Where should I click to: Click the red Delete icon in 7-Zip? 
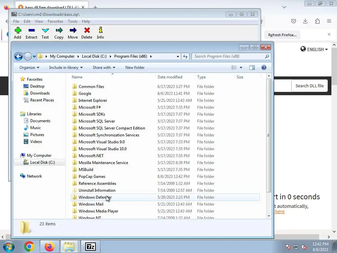[87, 30]
